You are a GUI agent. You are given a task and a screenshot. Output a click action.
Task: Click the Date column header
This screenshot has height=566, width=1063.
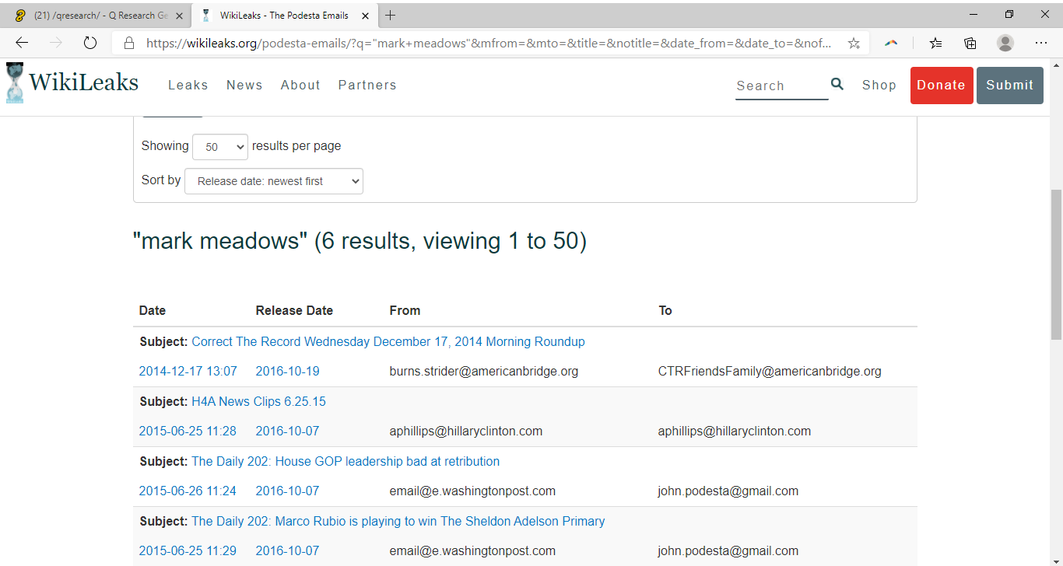click(x=153, y=311)
